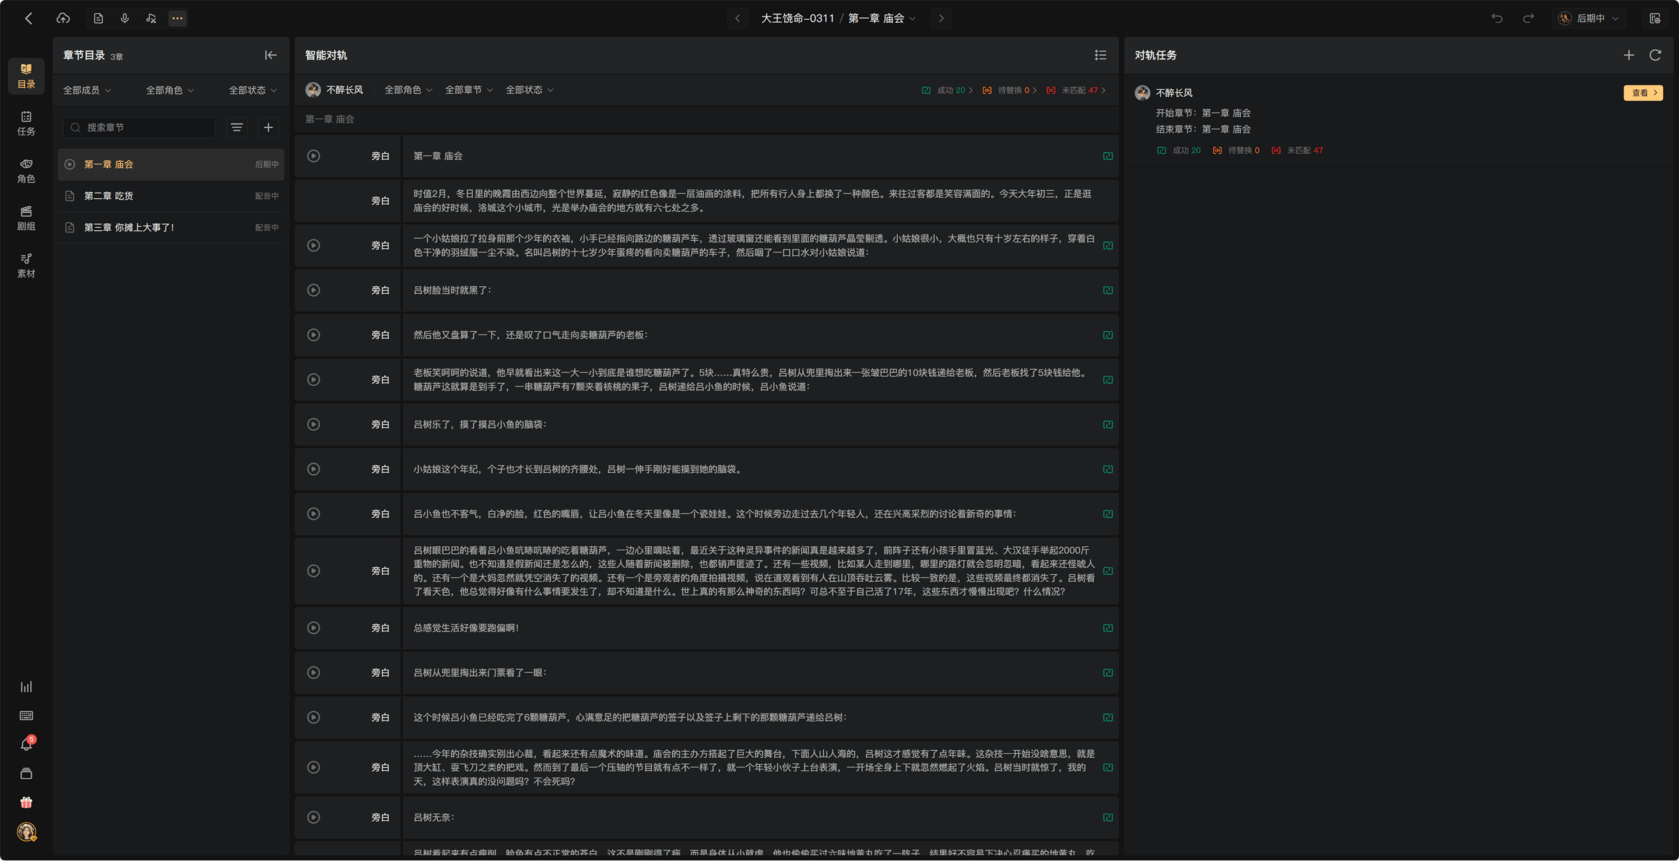Click match status icon on 小姑娘这个年纪 row
This screenshot has height=861, width=1679.
pos(1108,469)
